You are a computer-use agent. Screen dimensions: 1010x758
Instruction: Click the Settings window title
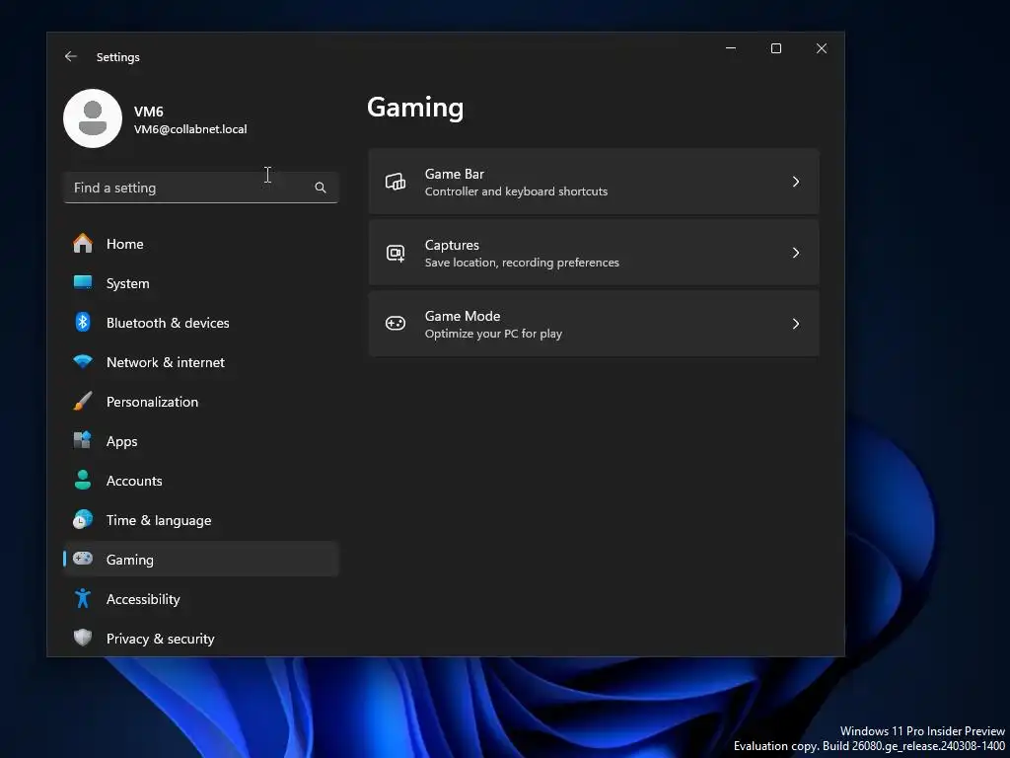[118, 57]
